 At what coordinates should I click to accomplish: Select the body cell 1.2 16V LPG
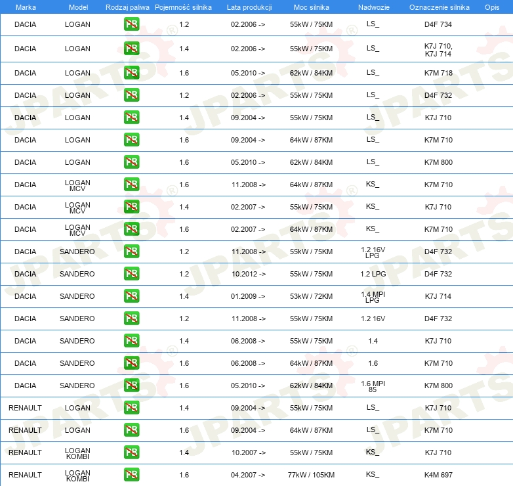(373, 252)
